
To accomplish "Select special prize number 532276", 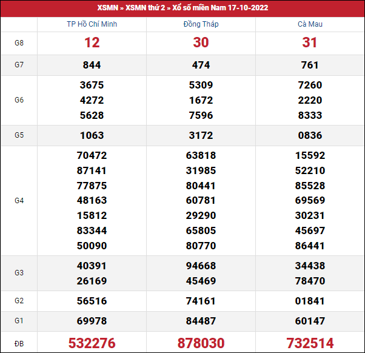I will click(x=92, y=342).
